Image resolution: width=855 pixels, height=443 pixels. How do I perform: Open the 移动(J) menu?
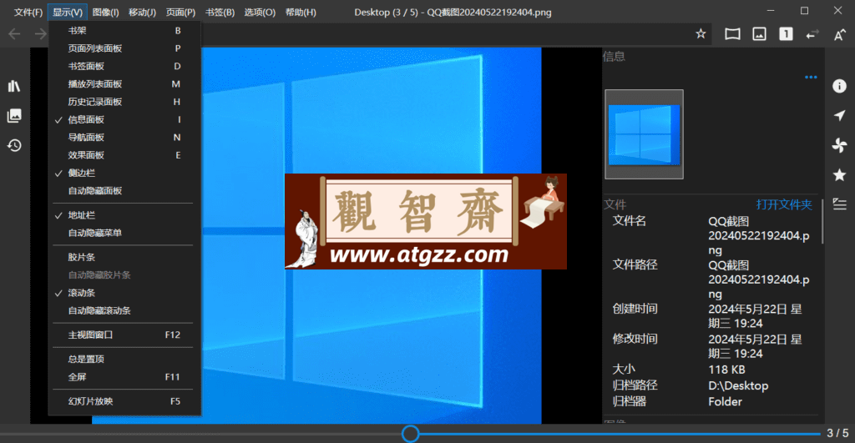pos(142,12)
